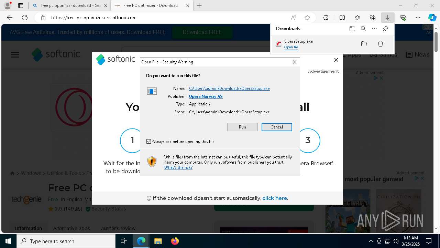The image size is (440, 248).
Task: Open What's the risk? link
Action: tap(178, 167)
